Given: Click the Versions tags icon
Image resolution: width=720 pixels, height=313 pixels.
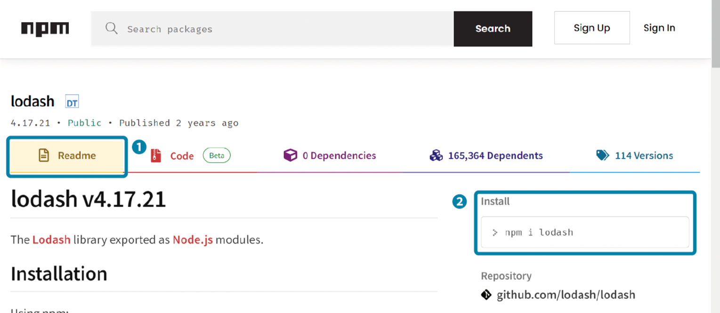Looking at the screenshot, I should [x=602, y=156].
